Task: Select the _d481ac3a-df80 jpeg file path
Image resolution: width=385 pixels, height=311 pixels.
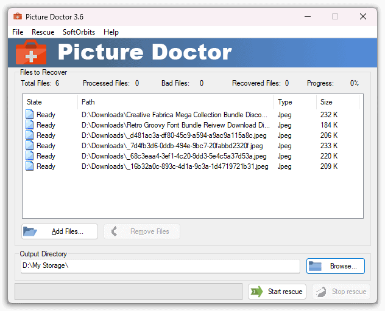Action: point(174,135)
